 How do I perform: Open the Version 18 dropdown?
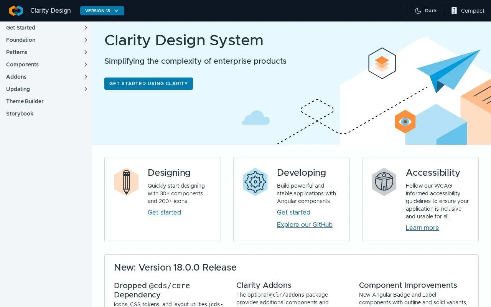coord(102,11)
